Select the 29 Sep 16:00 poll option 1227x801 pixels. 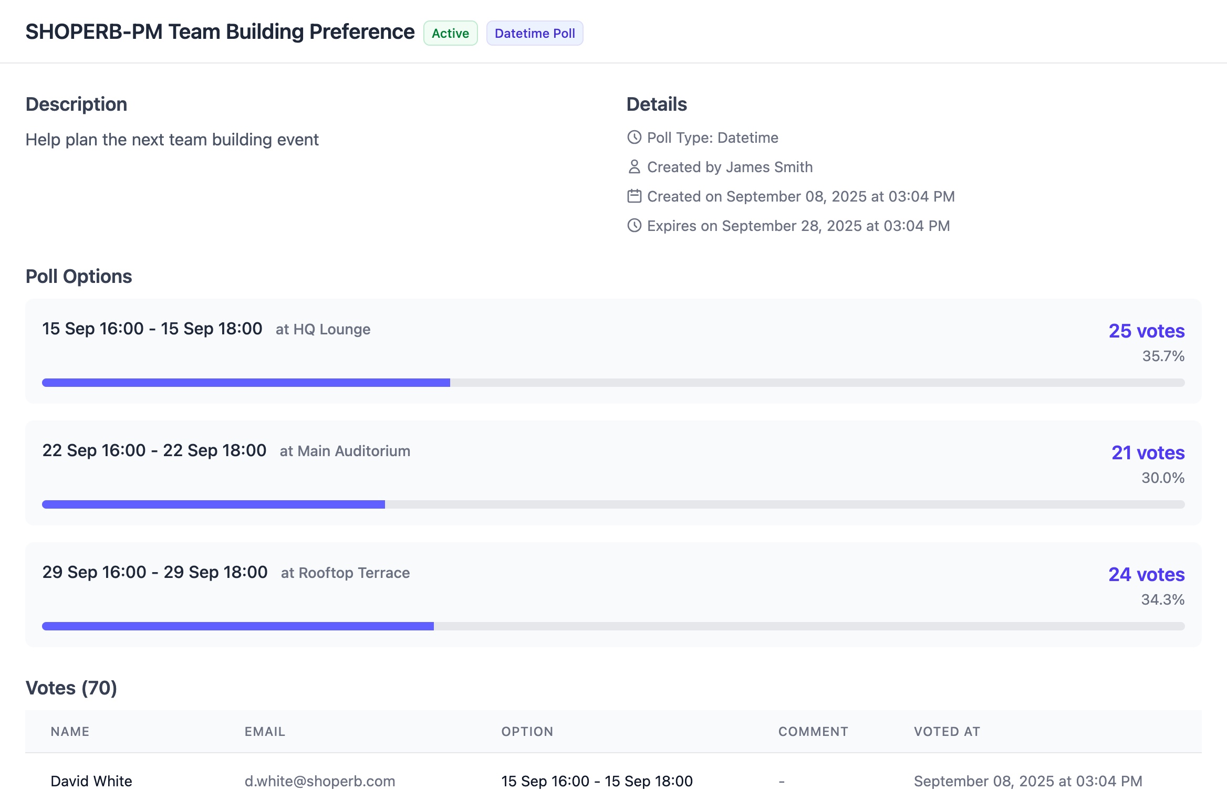155,572
